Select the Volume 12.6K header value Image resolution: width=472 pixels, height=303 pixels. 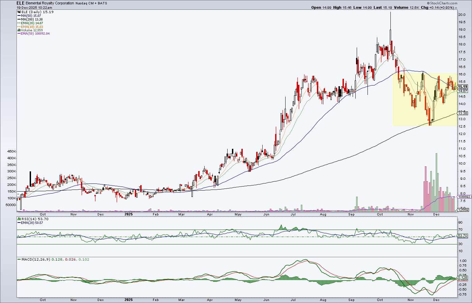click(407, 7)
